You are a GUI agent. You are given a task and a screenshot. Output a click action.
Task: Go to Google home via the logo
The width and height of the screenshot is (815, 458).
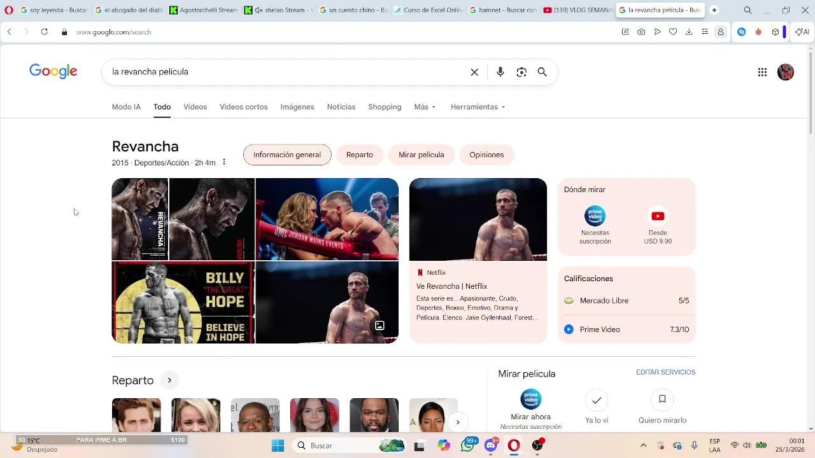[x=53, y=71]
